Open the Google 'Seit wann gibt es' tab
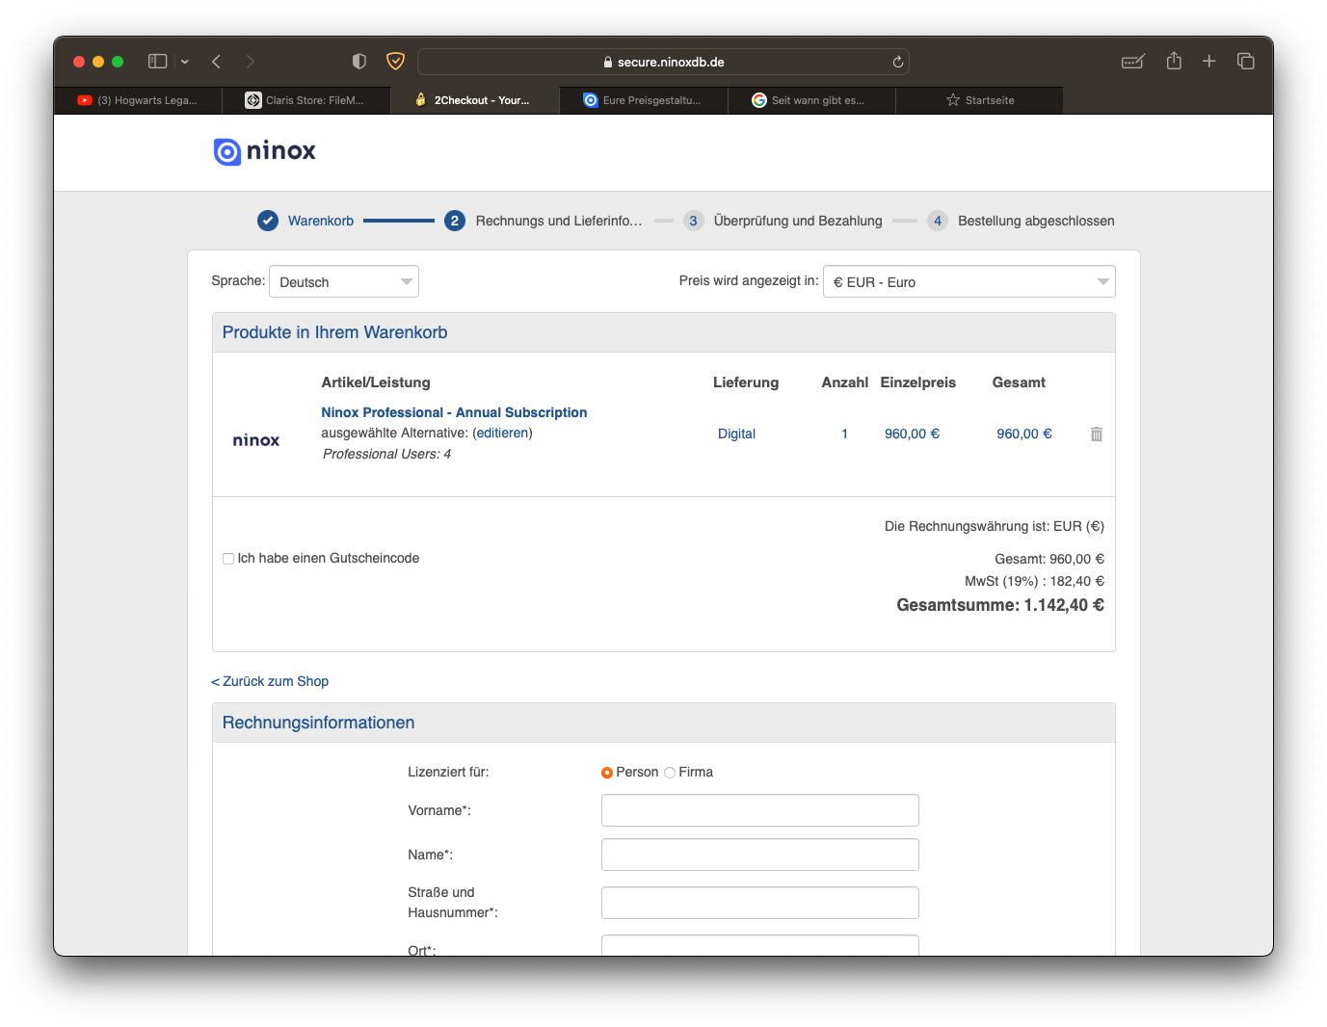1327x1027 pixels. [x=811, y=100]
